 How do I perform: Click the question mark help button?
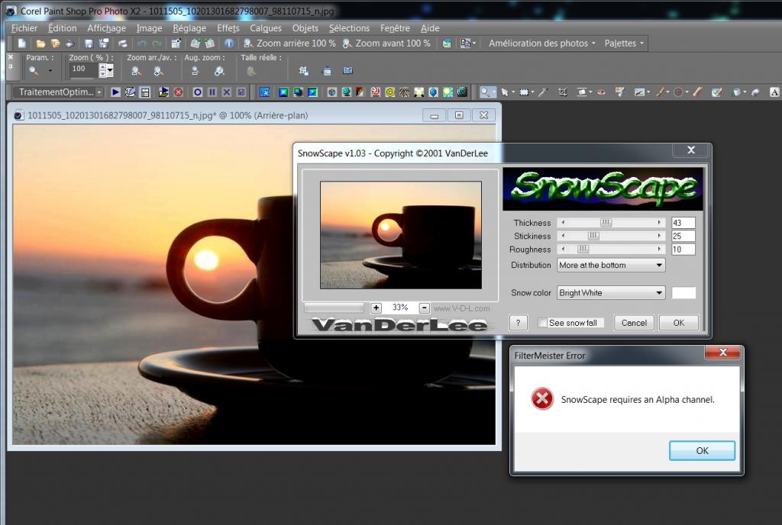(519, 323)
